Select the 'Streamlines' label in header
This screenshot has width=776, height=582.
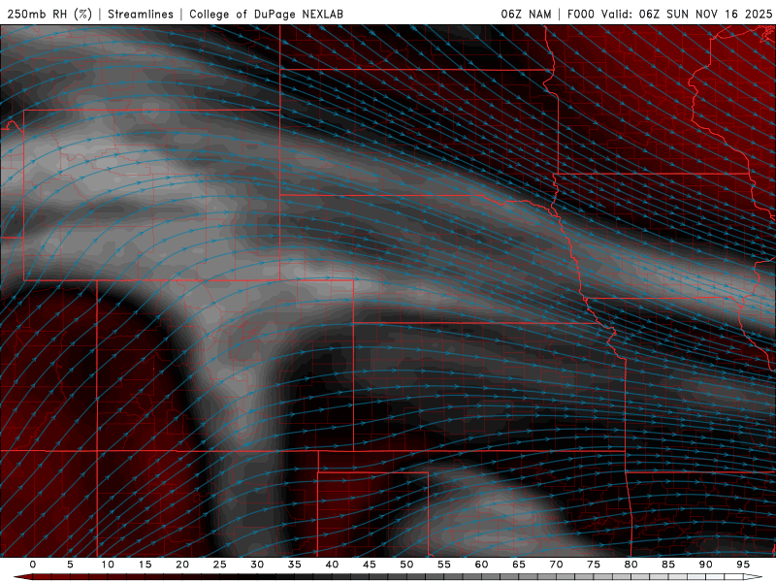coord(141,14)
